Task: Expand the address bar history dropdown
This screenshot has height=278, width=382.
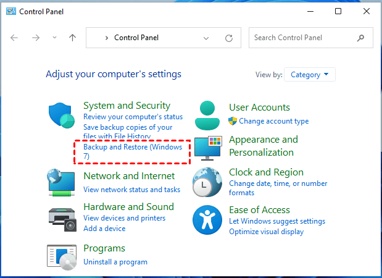Action: [206, 38]
